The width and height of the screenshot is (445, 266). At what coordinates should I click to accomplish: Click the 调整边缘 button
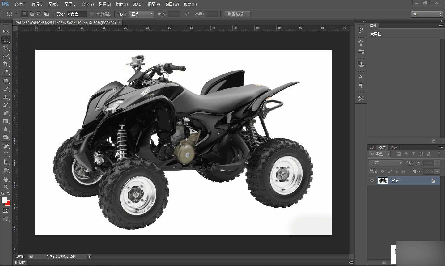(237, 14)
